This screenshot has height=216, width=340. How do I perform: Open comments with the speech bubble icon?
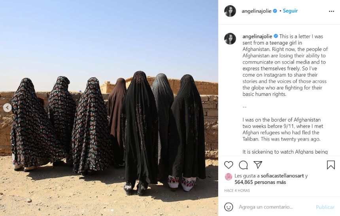[x=243, y=165]
